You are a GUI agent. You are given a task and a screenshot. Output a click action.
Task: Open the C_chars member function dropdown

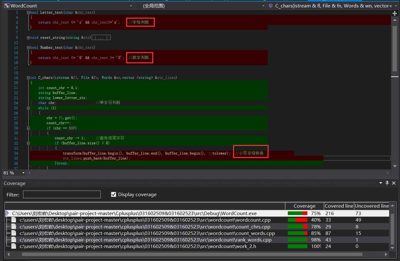(396, 6)
